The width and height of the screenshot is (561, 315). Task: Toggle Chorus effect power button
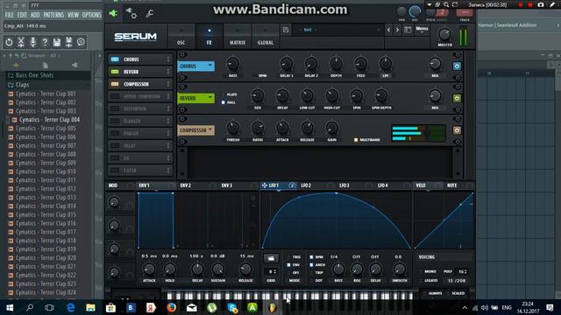457,66
